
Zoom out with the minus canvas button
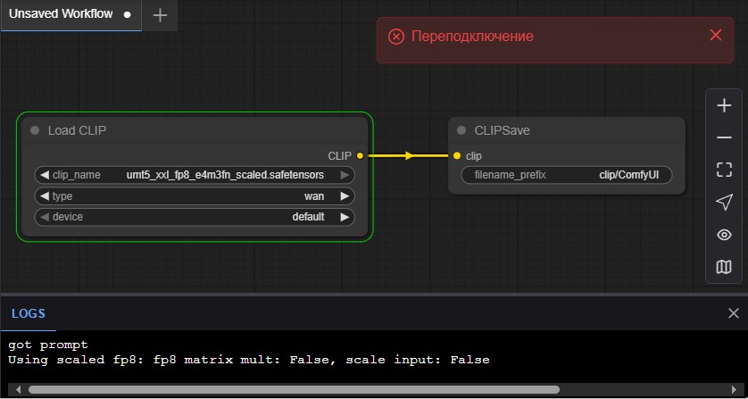pyautogui.click(x=724, y=138)
